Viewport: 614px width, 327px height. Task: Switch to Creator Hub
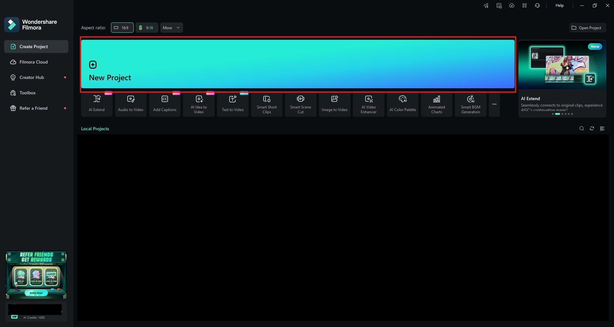(x=36, y=77)
